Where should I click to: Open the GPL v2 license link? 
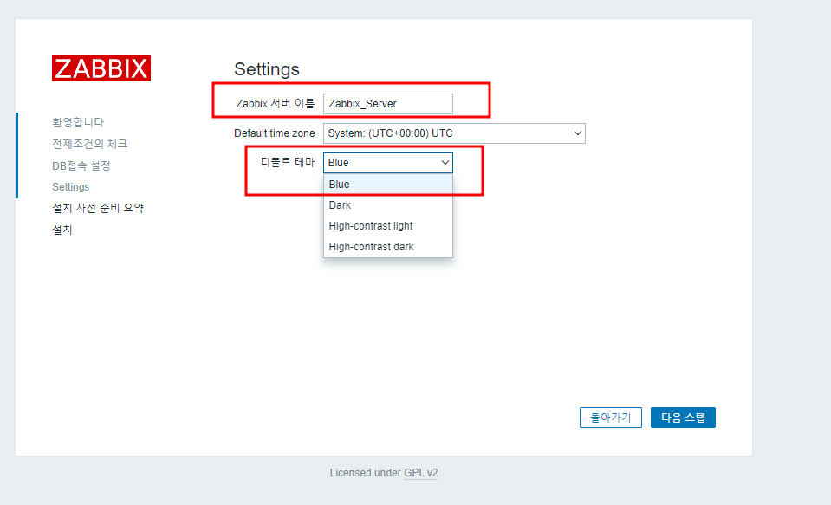[x=421, y=473]
